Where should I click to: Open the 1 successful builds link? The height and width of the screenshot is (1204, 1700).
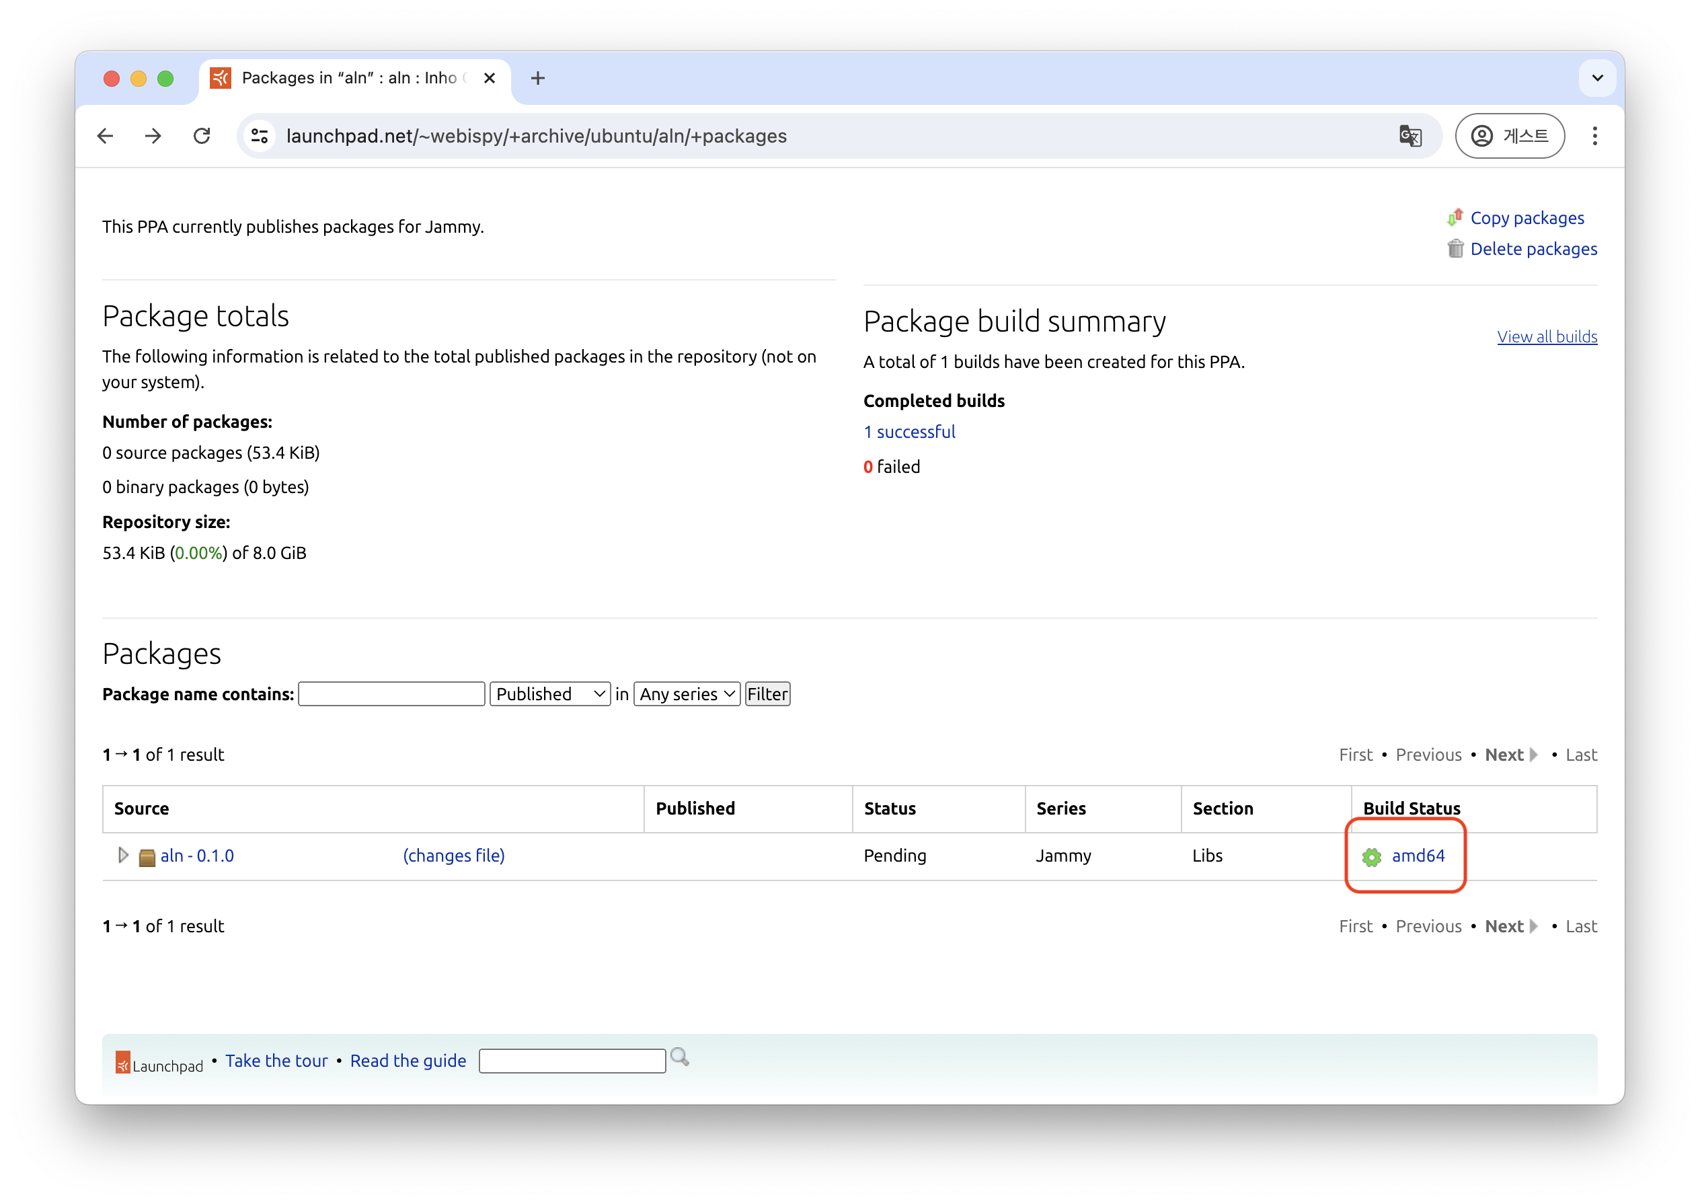[909, 431]
